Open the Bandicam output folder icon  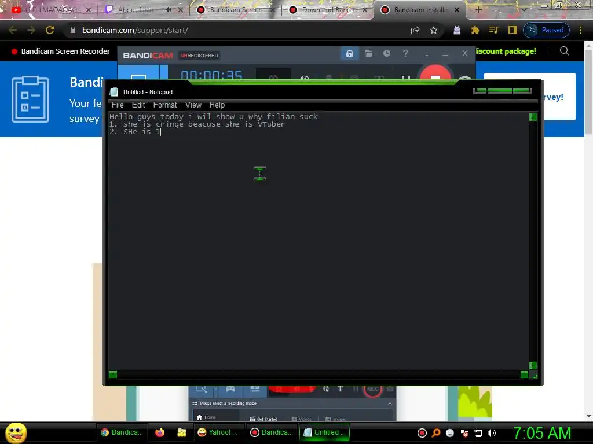[368, 53]
